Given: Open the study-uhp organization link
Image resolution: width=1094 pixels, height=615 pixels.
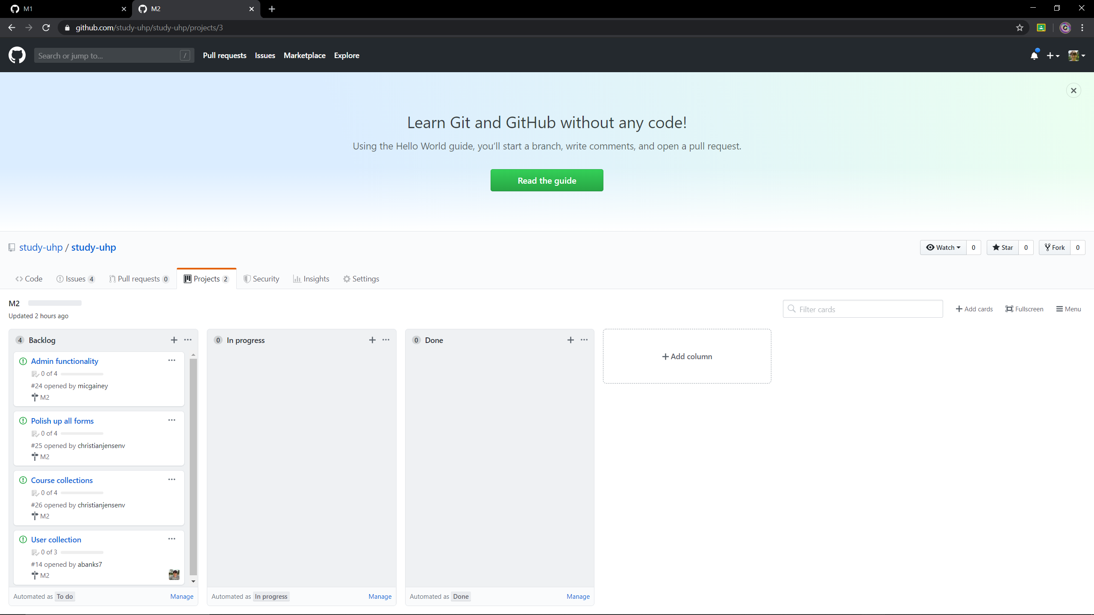Looking at the screenshot, I should click(x=41, y=247).
